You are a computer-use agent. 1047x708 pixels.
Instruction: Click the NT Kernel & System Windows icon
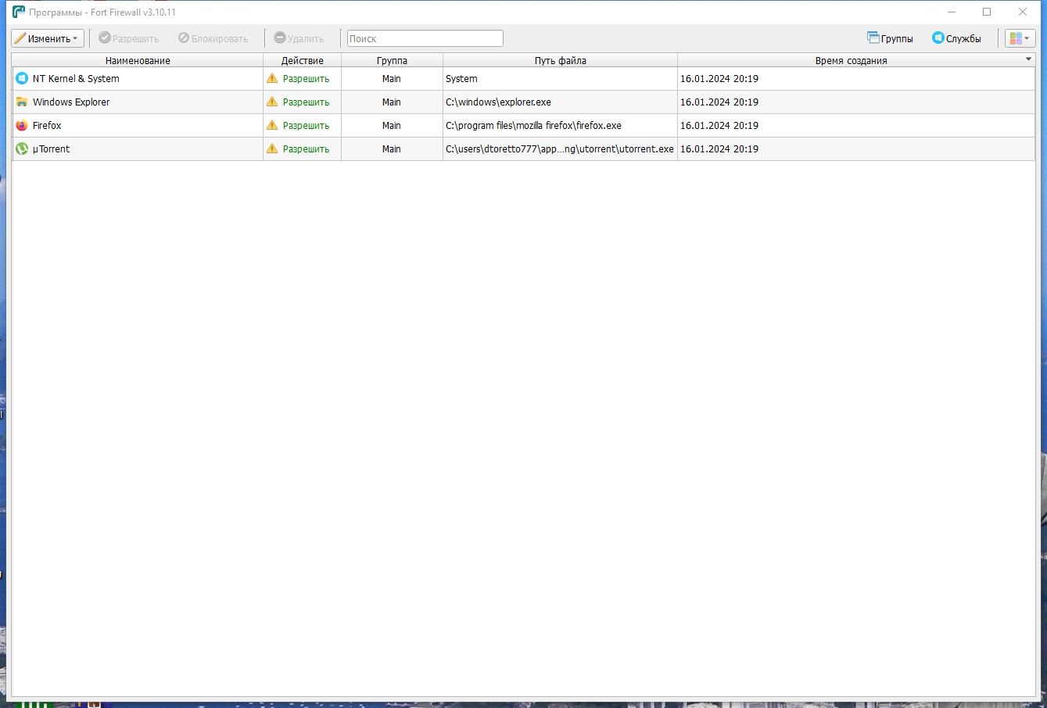(22, 79)
